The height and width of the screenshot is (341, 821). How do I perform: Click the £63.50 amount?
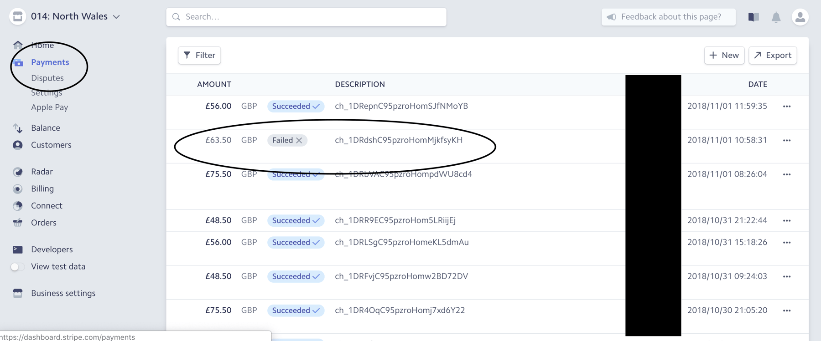(218, 140)
